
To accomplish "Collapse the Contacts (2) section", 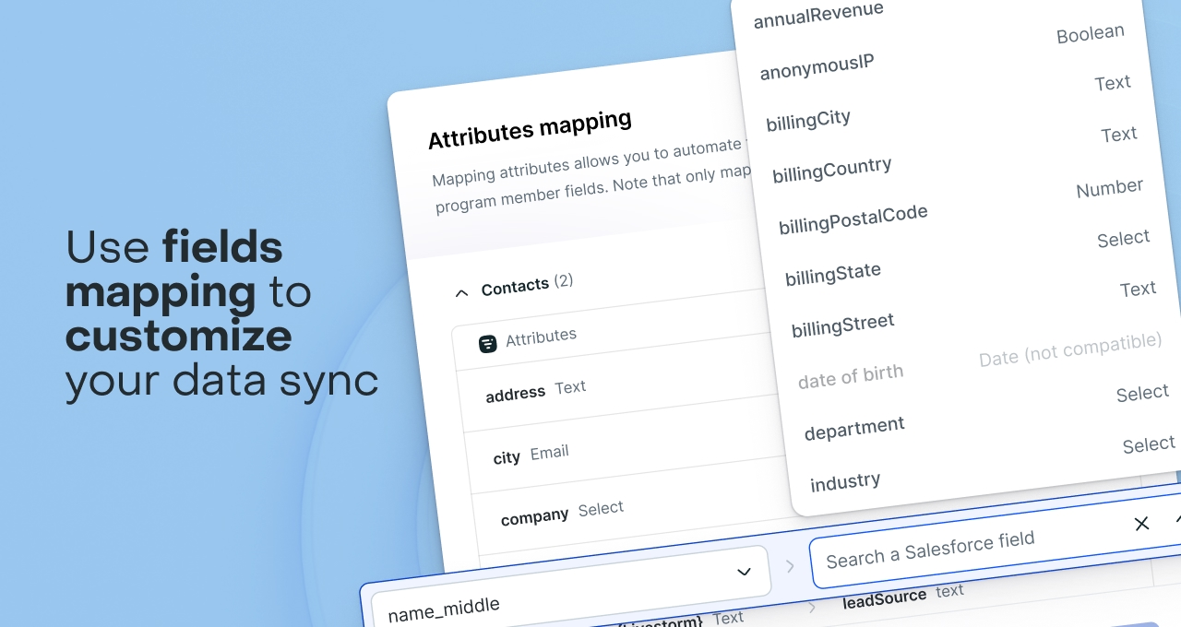I will coord(461,293).
